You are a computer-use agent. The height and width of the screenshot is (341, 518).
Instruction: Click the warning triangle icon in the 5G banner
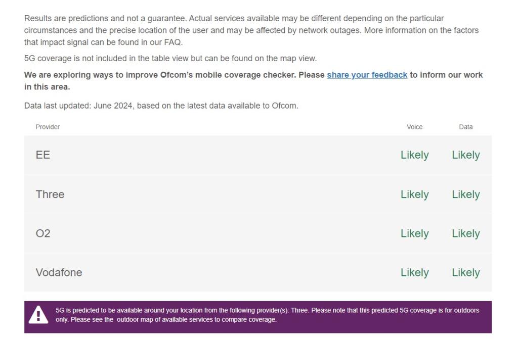38,315
